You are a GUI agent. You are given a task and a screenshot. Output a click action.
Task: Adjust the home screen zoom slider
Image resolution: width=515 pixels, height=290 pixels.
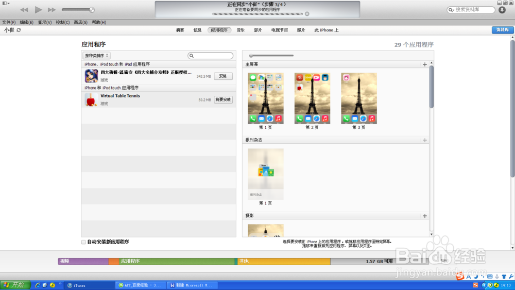click(x=271, y=56)
